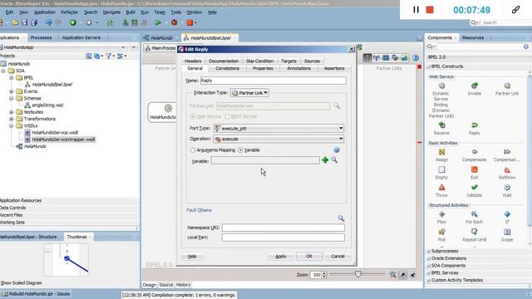Viewport: 532px width, 299px height.
Task: Select the disabled Web Service radio button
Action: pyautogui.click(x=193, y=116)
